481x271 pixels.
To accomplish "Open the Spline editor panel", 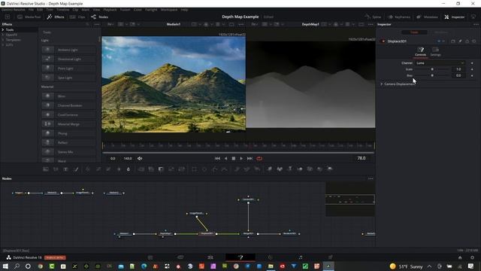I will (373, 17).
